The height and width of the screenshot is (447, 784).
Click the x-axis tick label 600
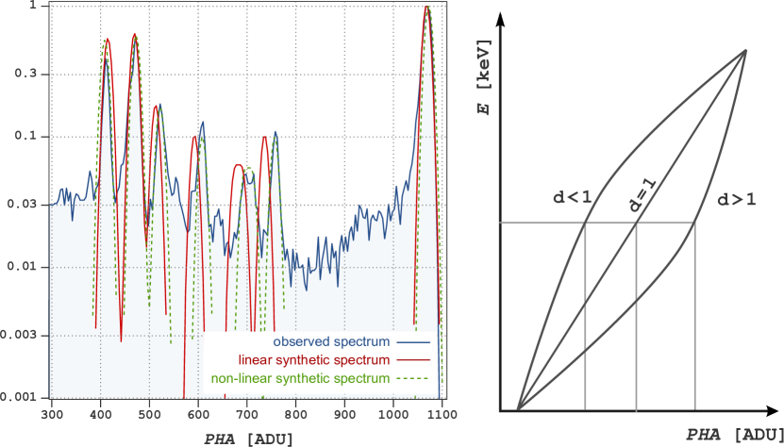[x=198, y=415]
